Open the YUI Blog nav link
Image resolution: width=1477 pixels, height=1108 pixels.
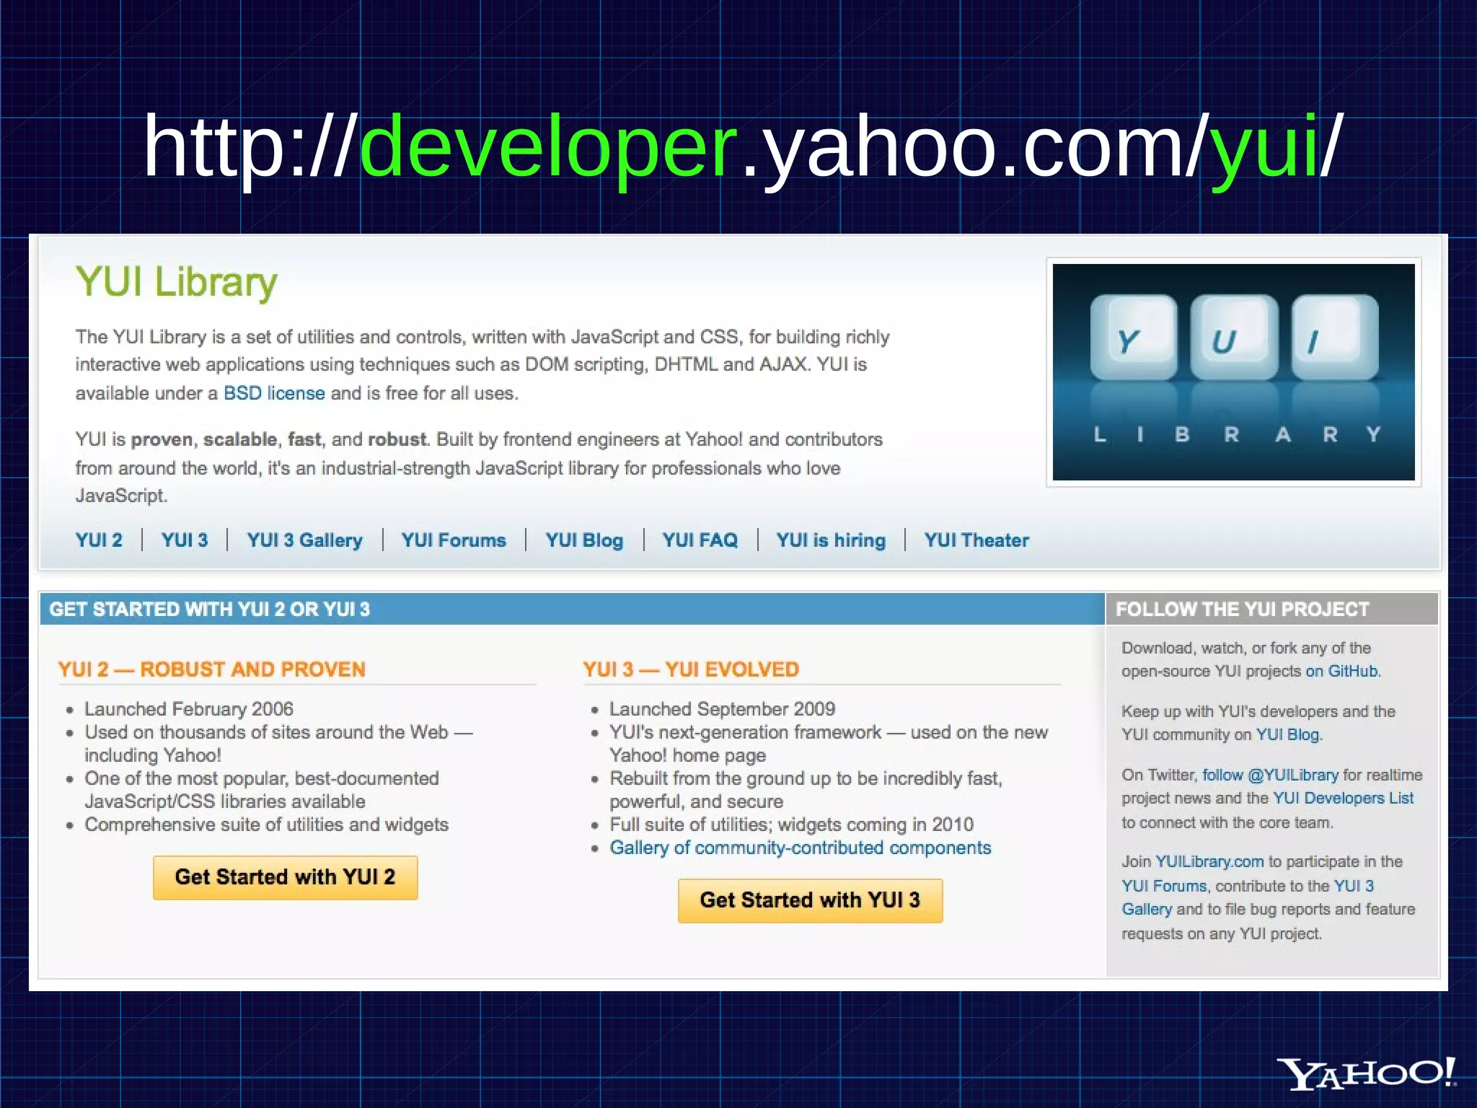[x=584, y=540]
